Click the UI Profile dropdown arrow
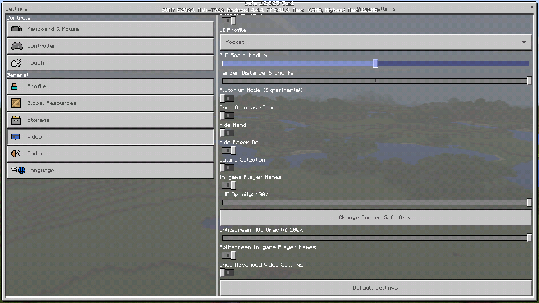539x303 pixels. (524, 42)
